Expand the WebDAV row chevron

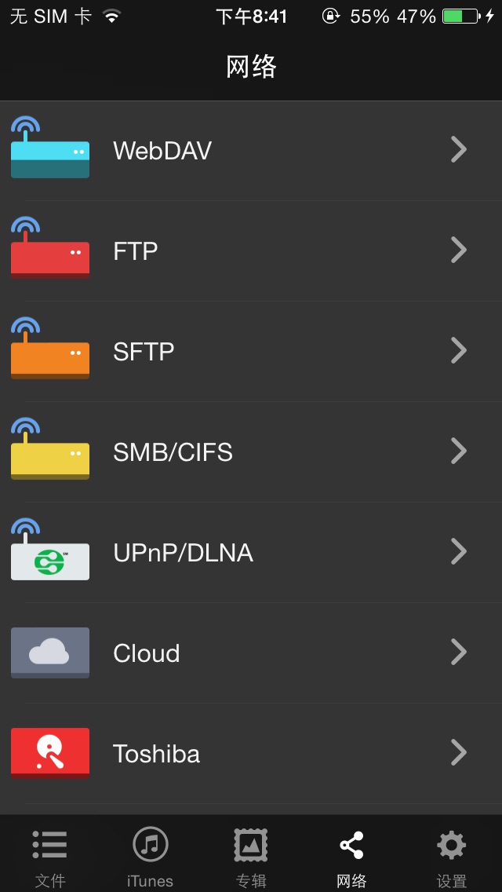point(459,149)
